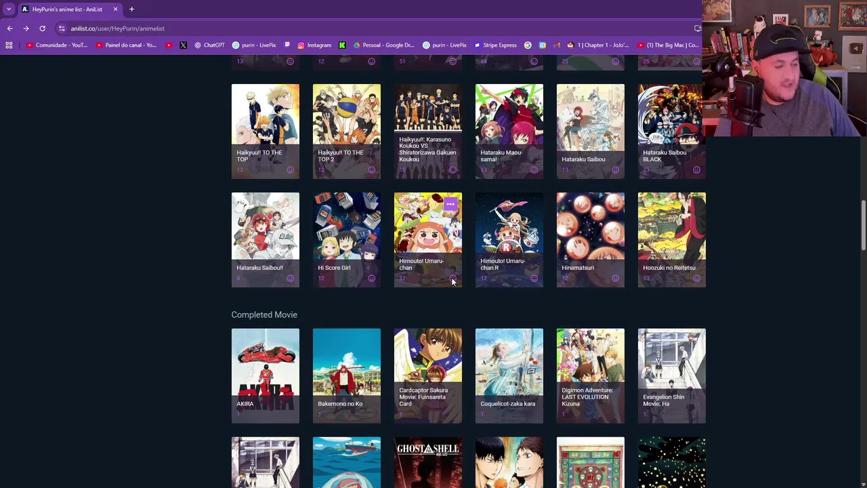Open the Chapter 1 - JoJo's bookmark
Screen dimensions: 867x488
597,45
